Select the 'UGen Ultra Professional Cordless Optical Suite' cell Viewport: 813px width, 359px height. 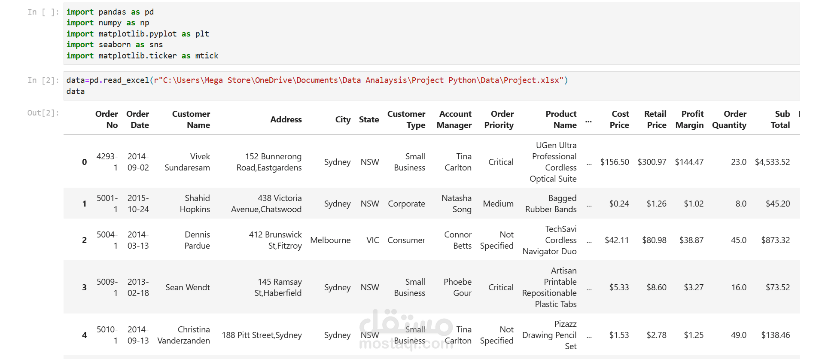click(553, 162)
